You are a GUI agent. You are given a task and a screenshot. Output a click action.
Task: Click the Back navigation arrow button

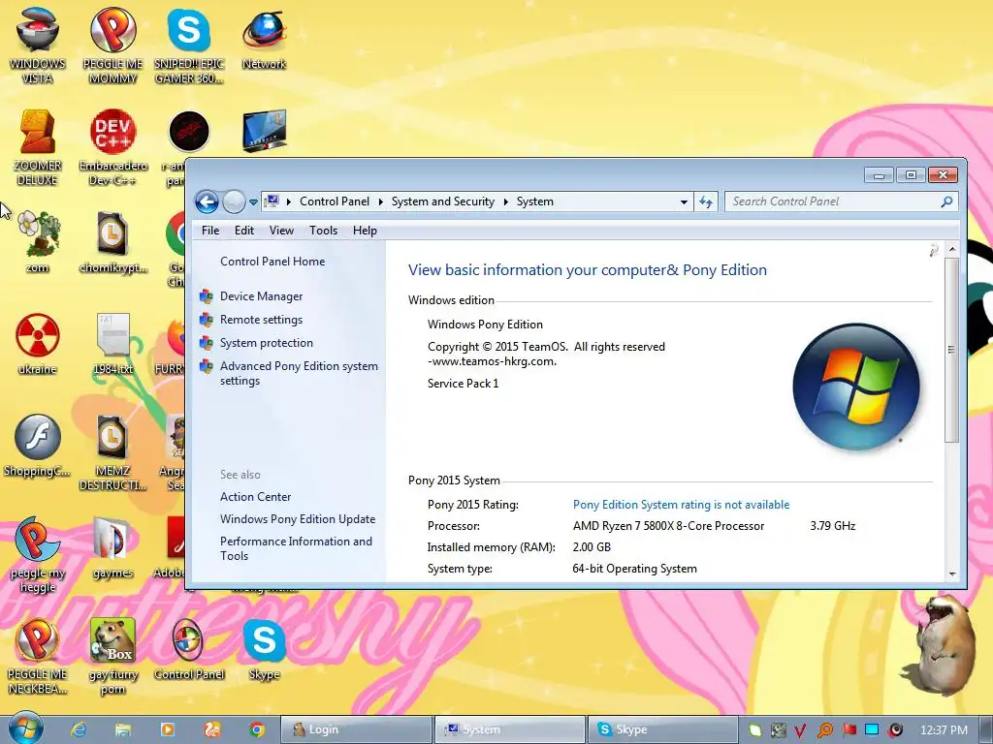(207, 201)
